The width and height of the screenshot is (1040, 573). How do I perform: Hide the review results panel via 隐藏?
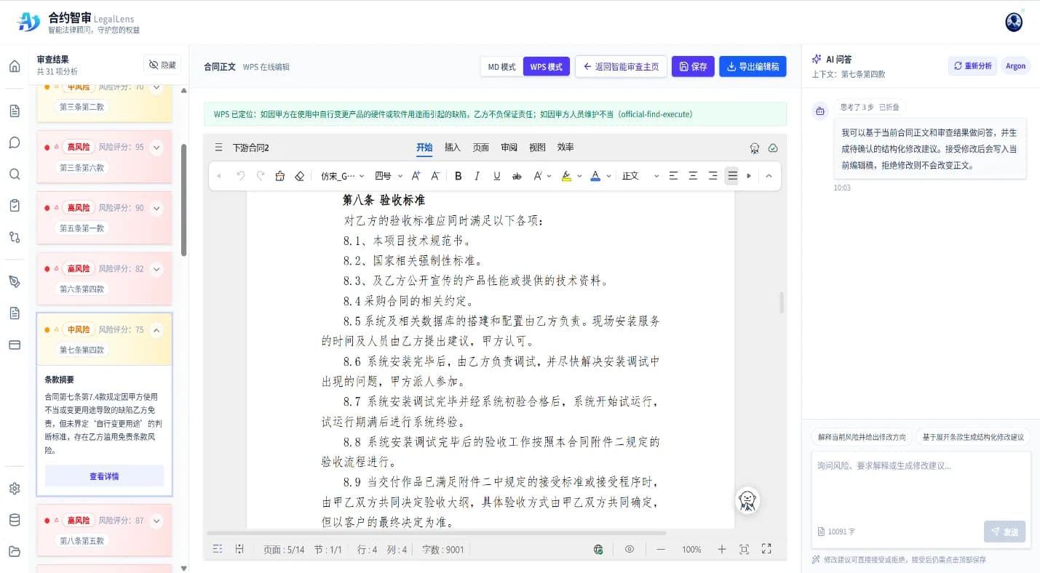point(162,65)
